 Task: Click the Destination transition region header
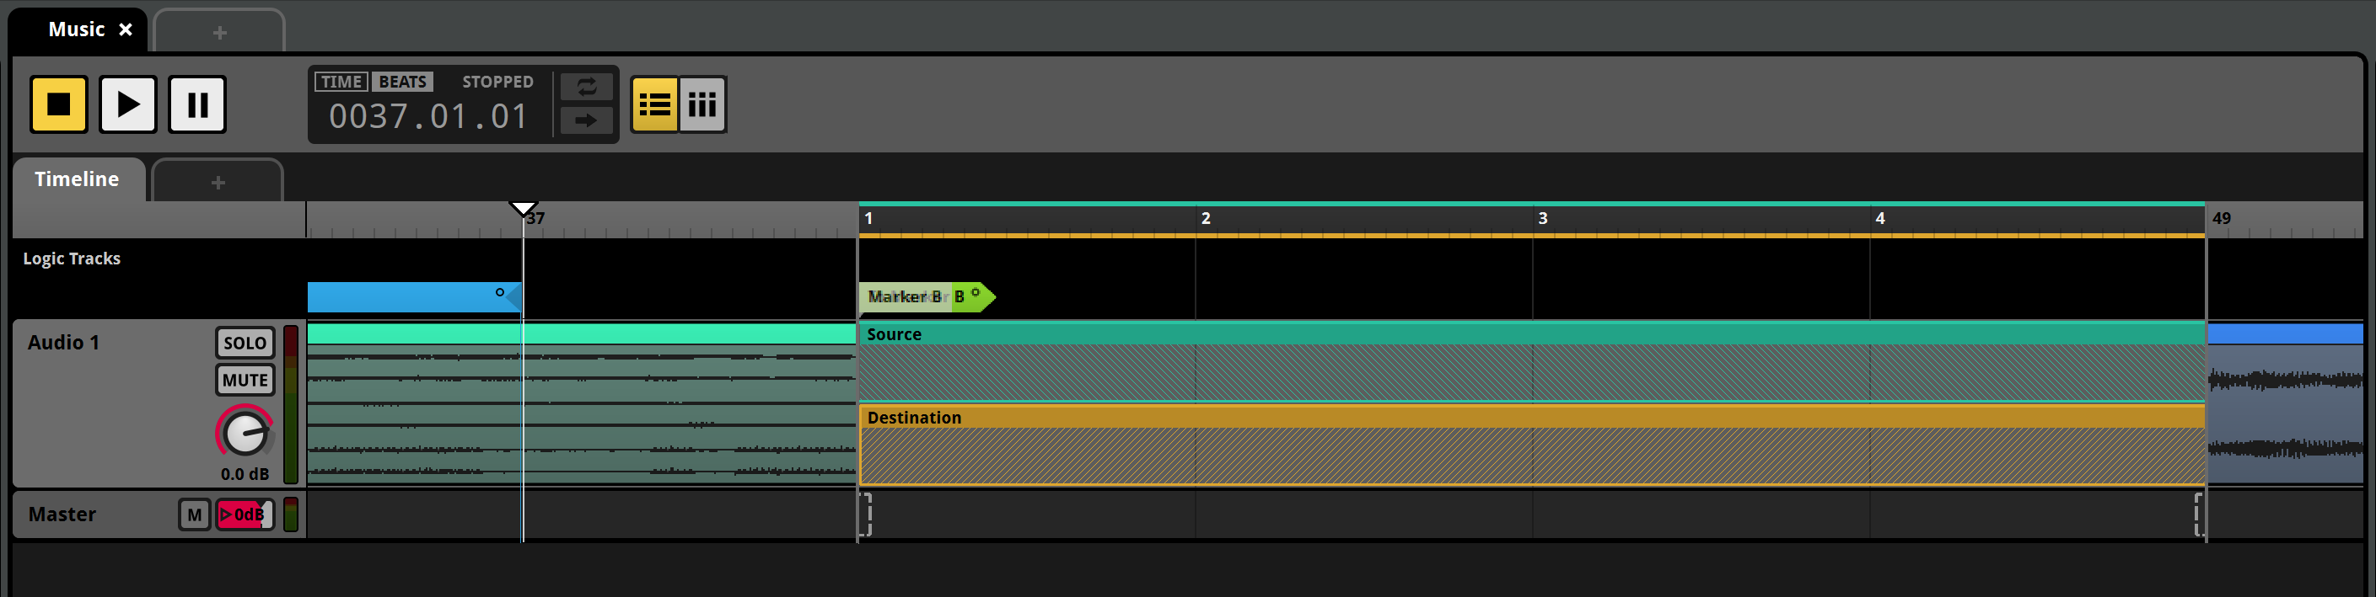(x=1531, y=418)
